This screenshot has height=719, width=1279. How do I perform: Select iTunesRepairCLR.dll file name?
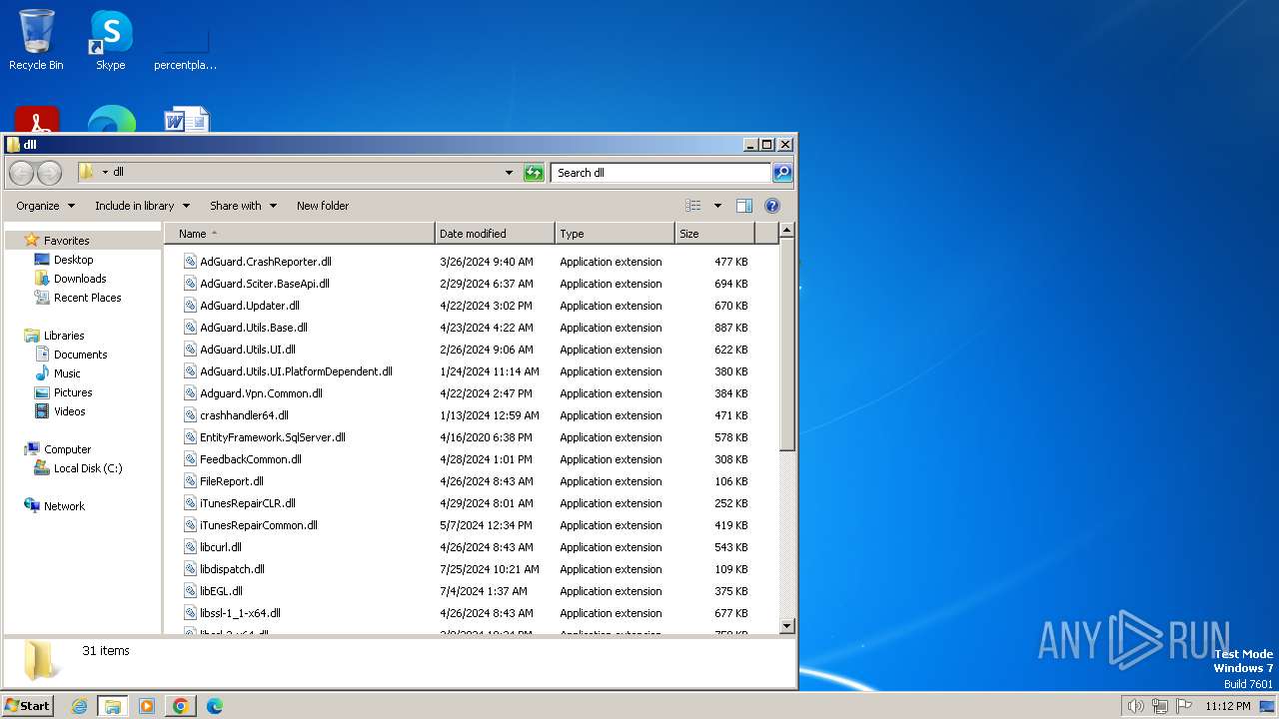248,503
